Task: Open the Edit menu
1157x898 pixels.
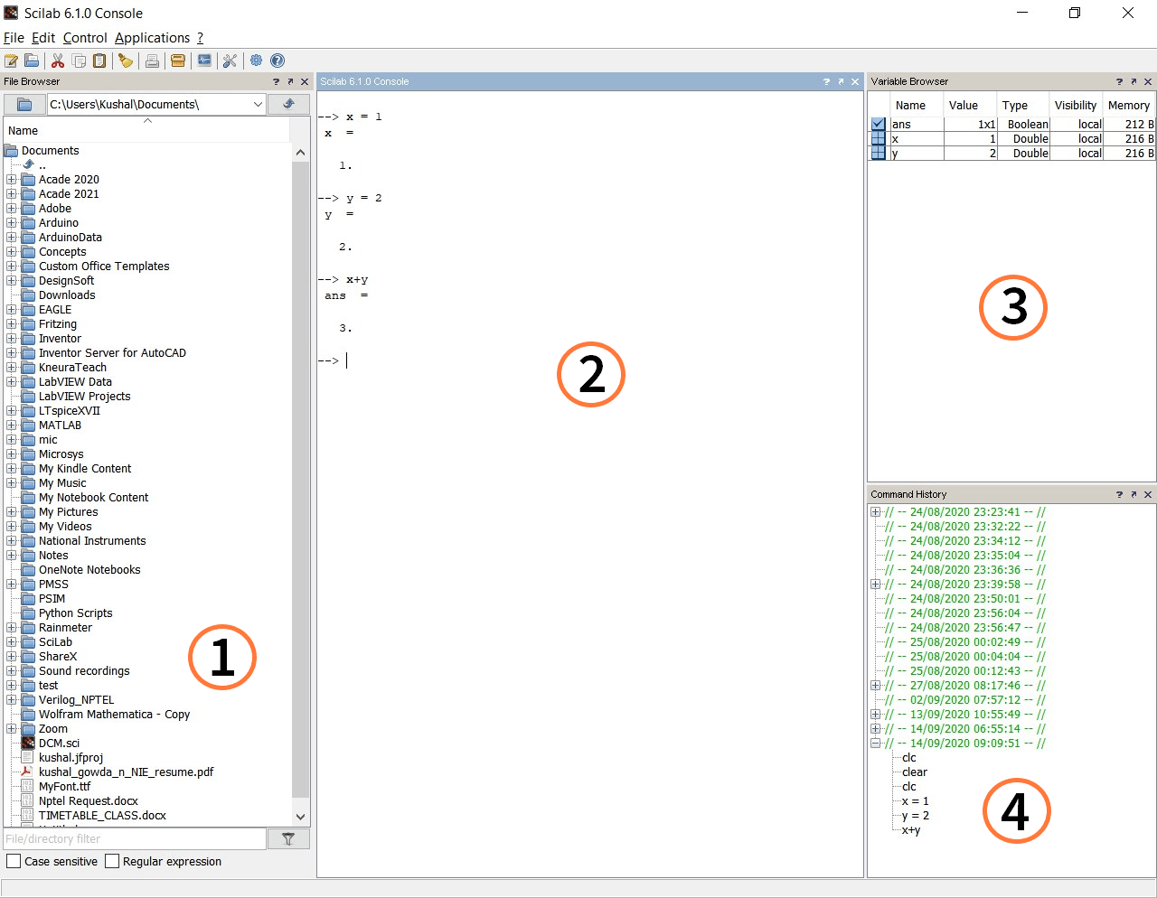Action: pos(43,38)
